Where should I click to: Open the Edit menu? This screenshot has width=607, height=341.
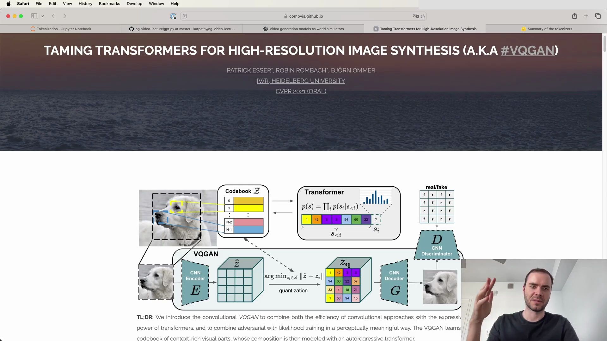tap(52, 4)
